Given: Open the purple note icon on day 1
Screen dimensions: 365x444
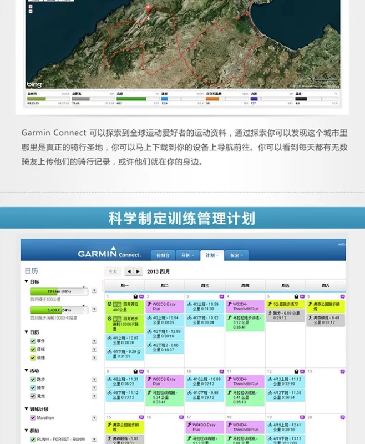Looking at the screenshot, I should (x=141, y=296).
